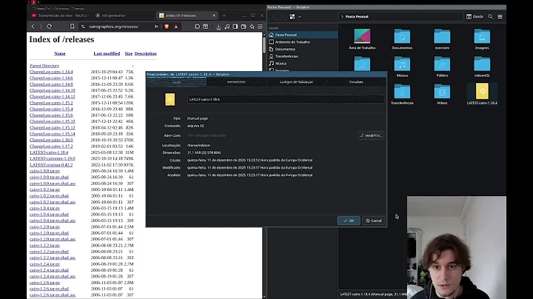
Task: Cancel the properties dialog
Action: tap(374, 221)
